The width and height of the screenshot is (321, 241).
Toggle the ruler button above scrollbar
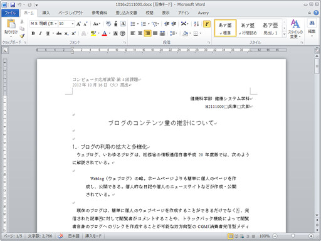tap(317, 50)
